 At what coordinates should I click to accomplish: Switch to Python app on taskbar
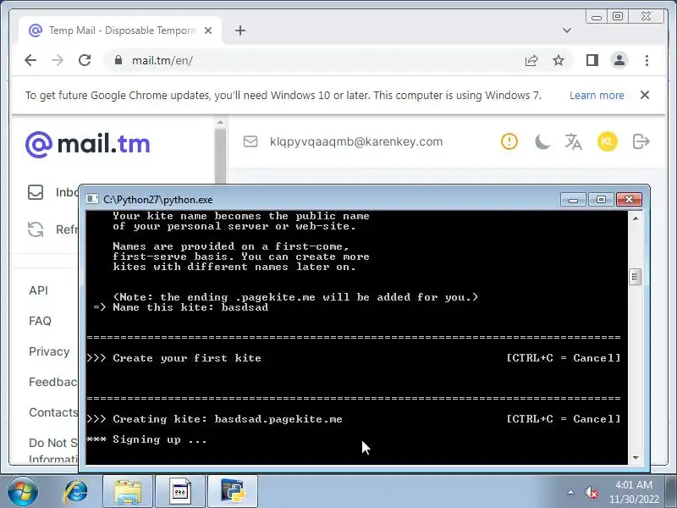(233, 491)
